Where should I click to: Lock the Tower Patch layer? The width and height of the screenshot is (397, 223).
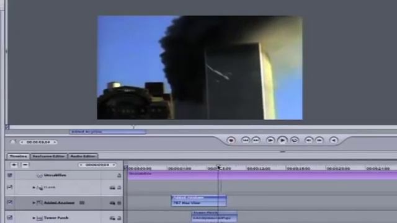pyautogui.click(x=119, y=218)
